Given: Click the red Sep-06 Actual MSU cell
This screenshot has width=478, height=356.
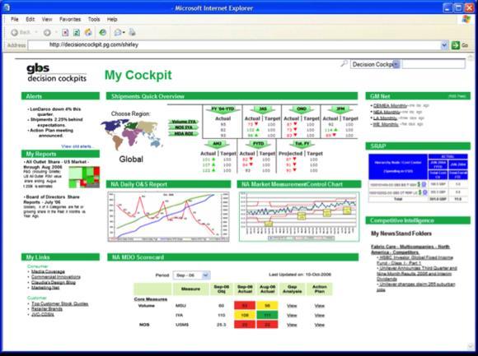Looking at the screenshot, I should pyautogui.click(x=245, y=306).
